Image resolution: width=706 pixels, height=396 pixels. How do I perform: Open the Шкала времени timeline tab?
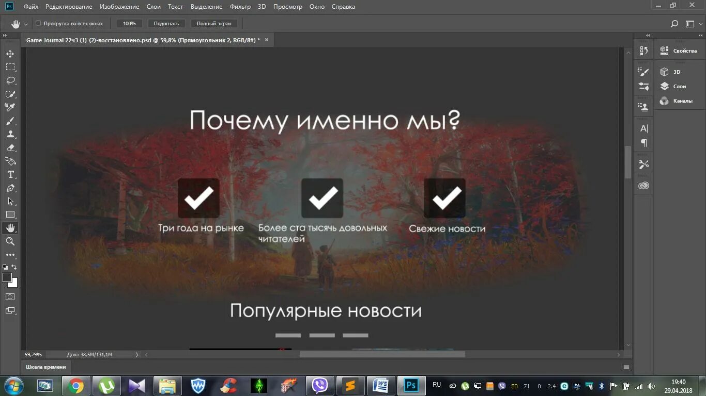point(46,367)
